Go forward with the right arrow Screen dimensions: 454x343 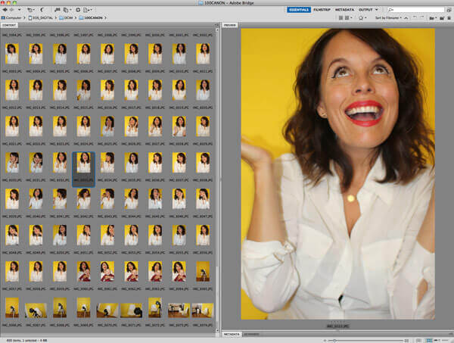point(12,10)
